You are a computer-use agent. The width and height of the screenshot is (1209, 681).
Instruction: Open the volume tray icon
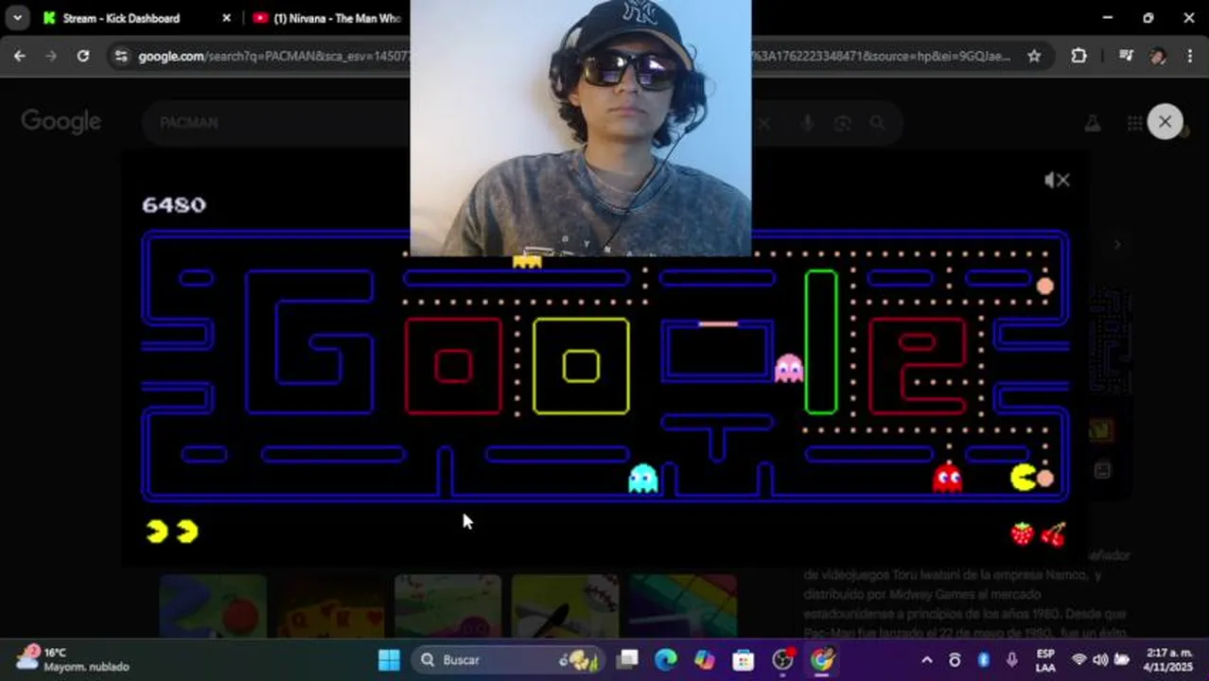(x=1100, y=659)
